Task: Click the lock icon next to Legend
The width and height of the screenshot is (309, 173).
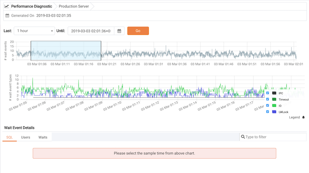Action: tap(303, 117)
